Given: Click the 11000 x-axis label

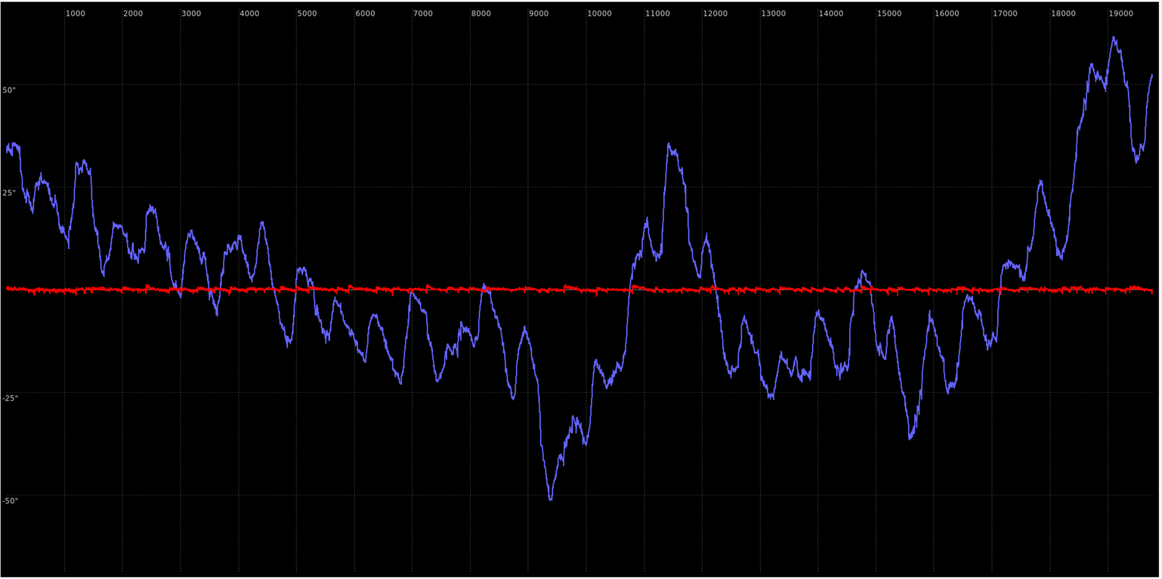Looking at the screenshot, I should tap(658, 14).
